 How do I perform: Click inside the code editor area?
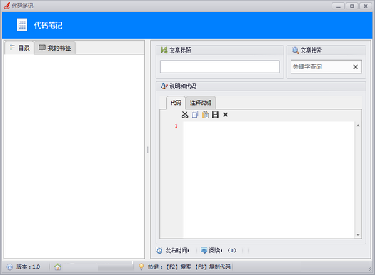click(269, 179)
